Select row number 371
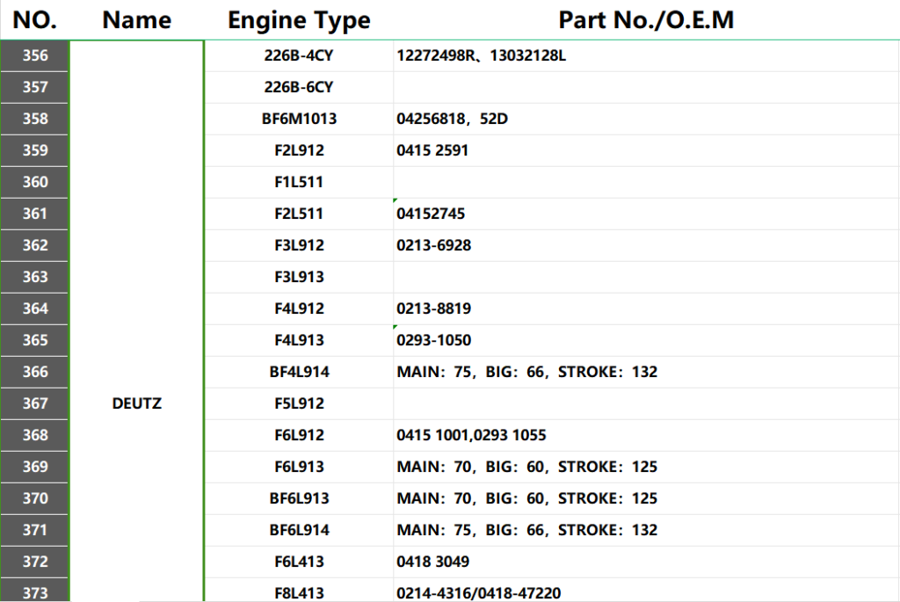The image size is (900, 602). [35, 530]
